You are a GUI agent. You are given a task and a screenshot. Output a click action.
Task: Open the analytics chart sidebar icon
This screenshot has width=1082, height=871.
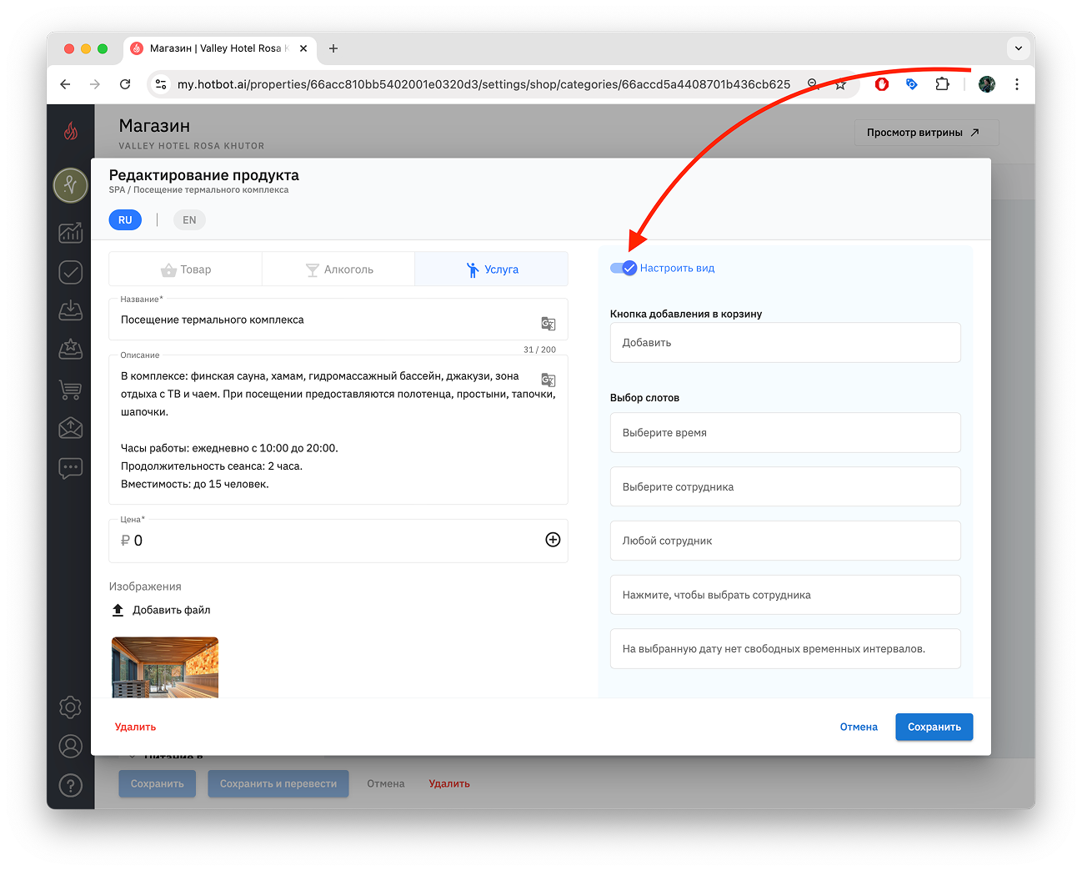71,233
